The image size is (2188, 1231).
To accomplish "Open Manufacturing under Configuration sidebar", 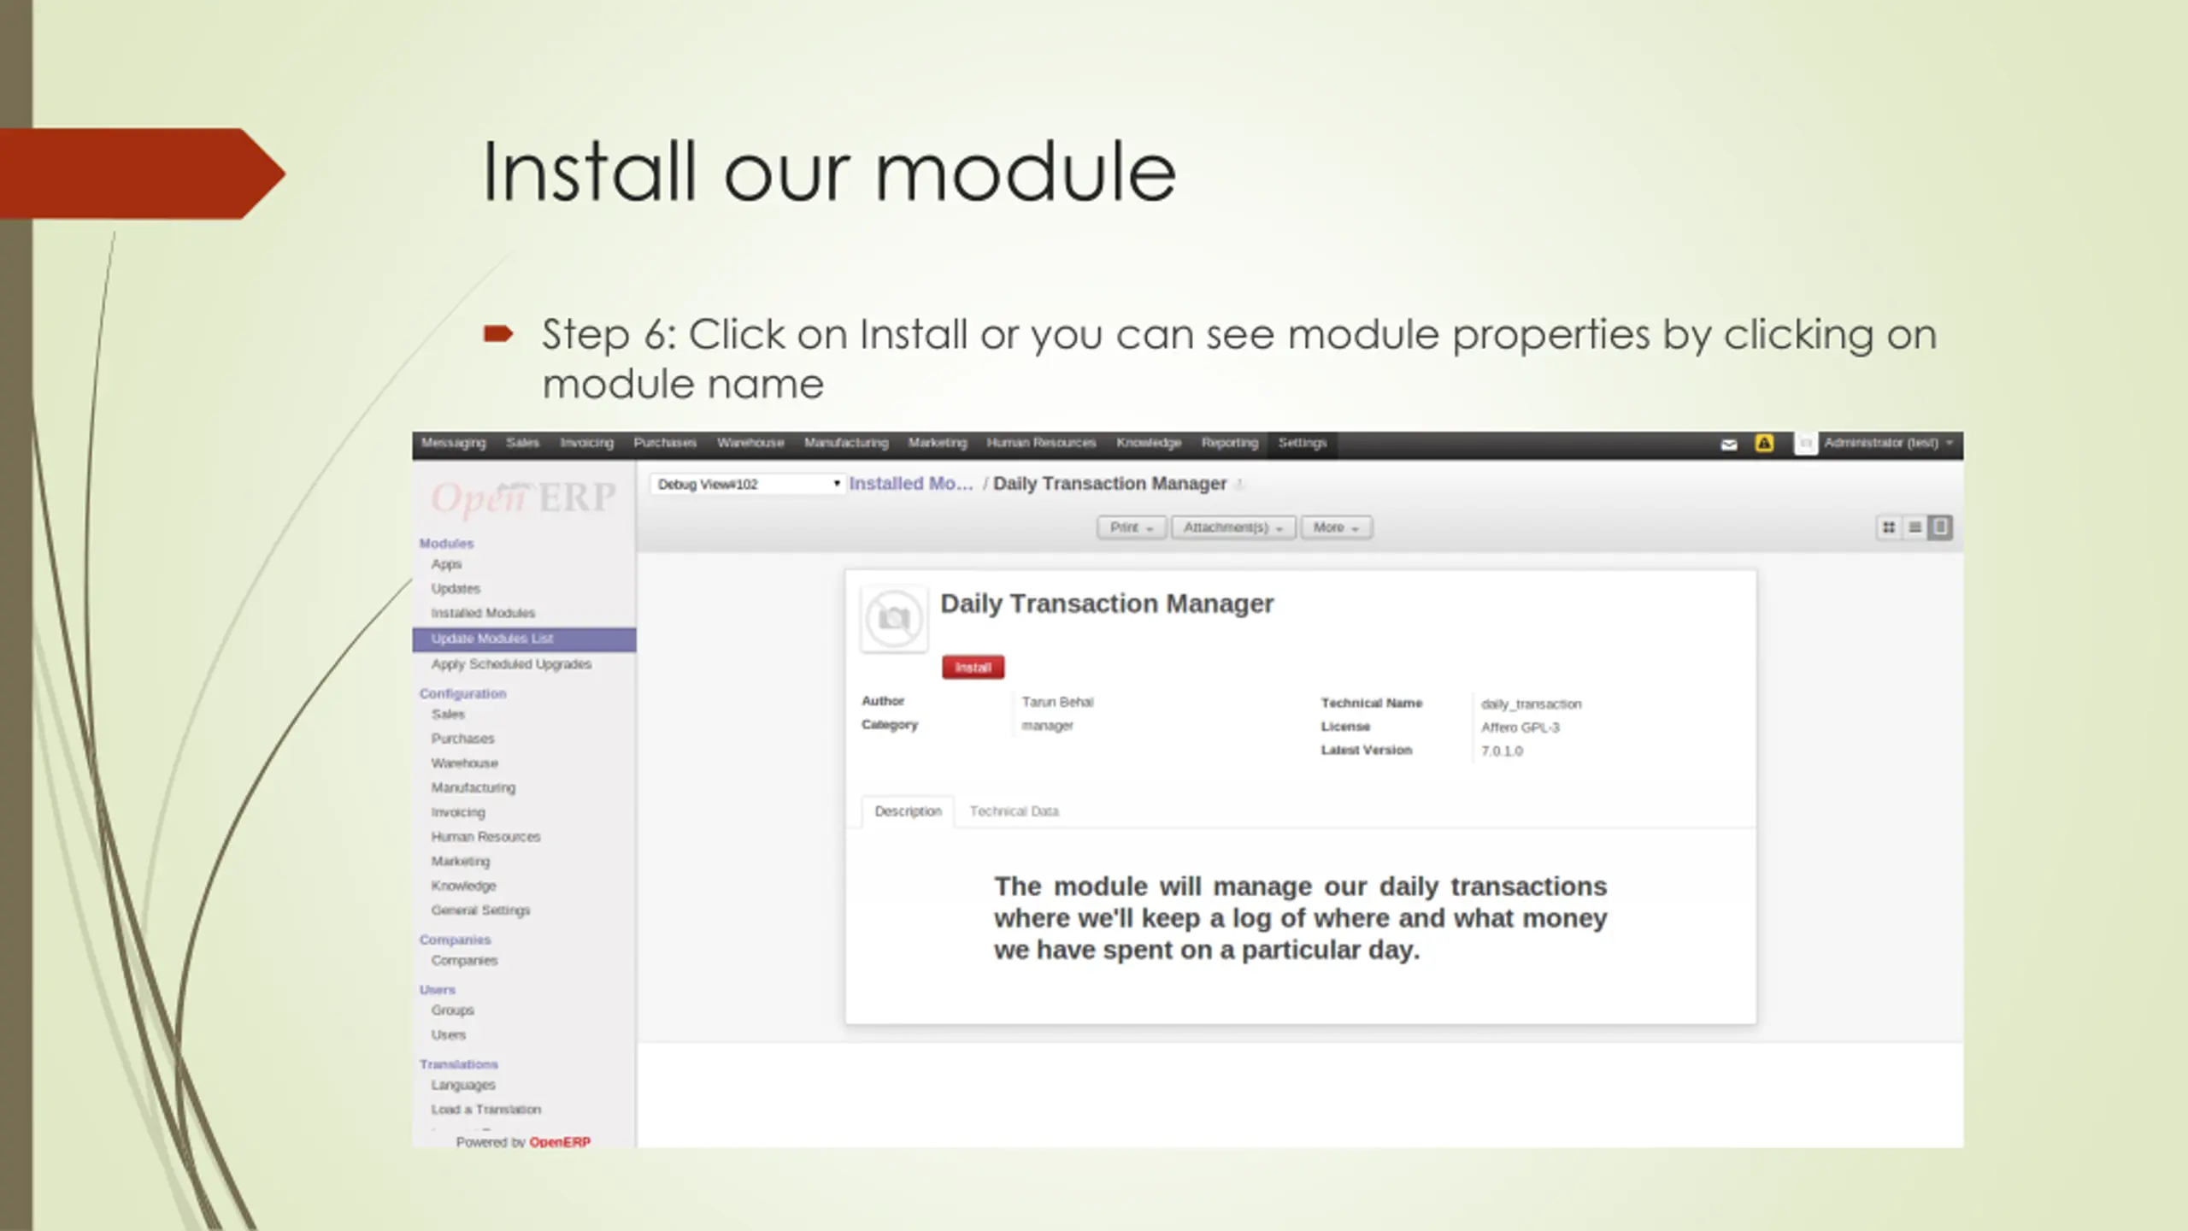I will pos(473,788).
